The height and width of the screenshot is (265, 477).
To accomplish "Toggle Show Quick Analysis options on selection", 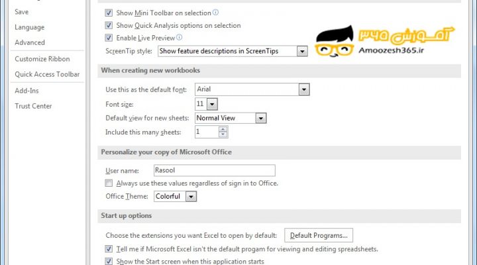I will pos(109,25).
